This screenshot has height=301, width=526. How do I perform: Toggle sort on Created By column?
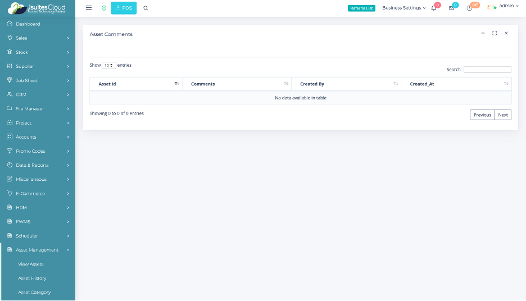346,84
